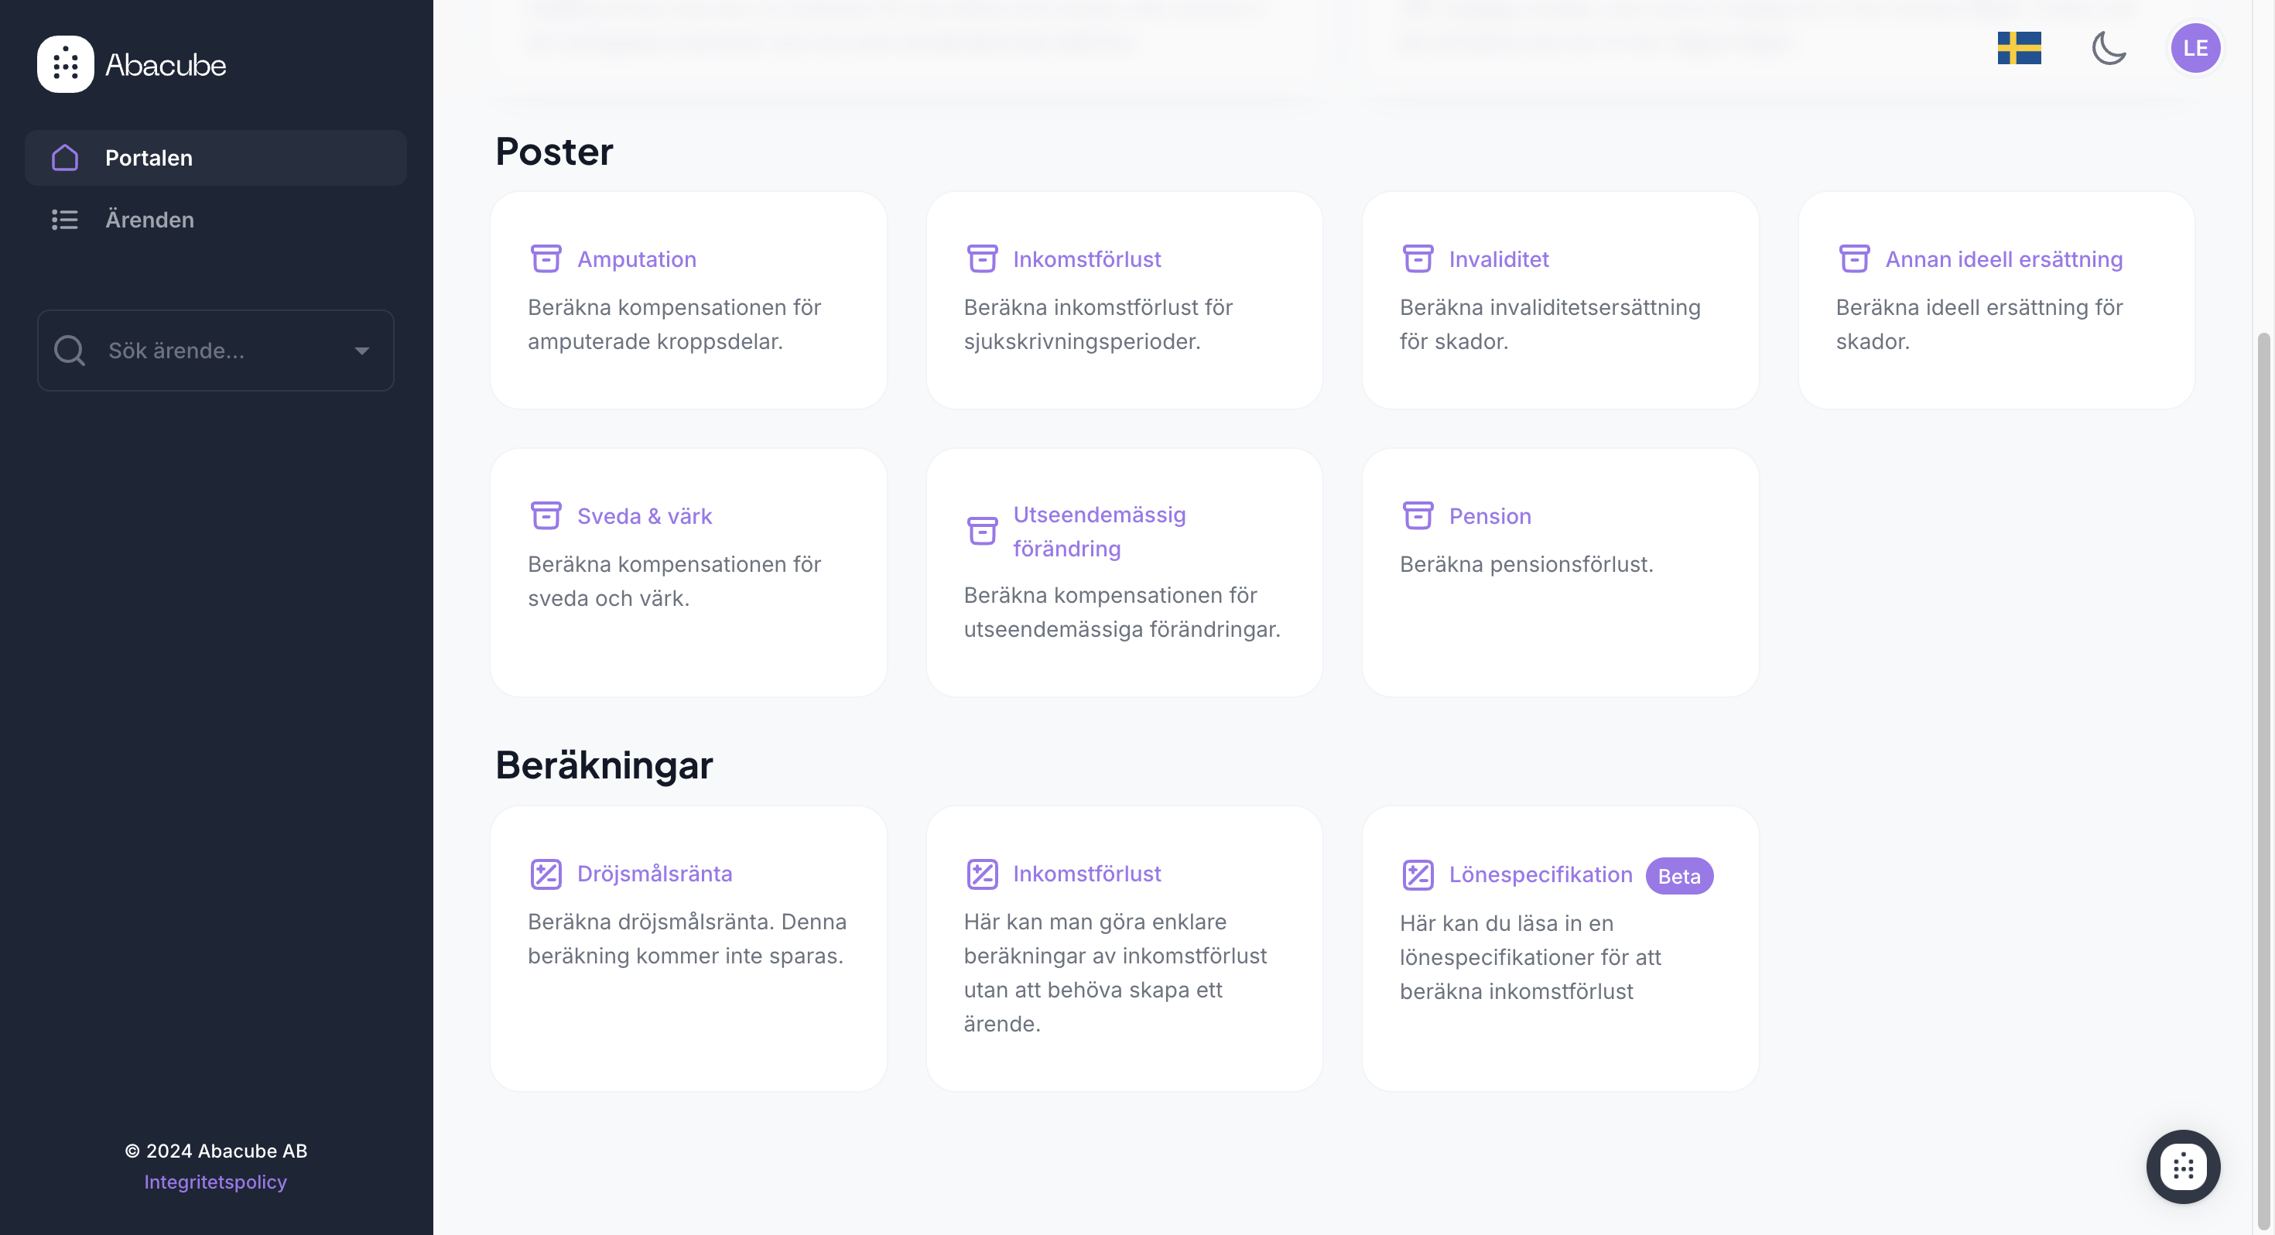
Task: Go to Portalen in the sidebar
Action: tap(149, 158)
